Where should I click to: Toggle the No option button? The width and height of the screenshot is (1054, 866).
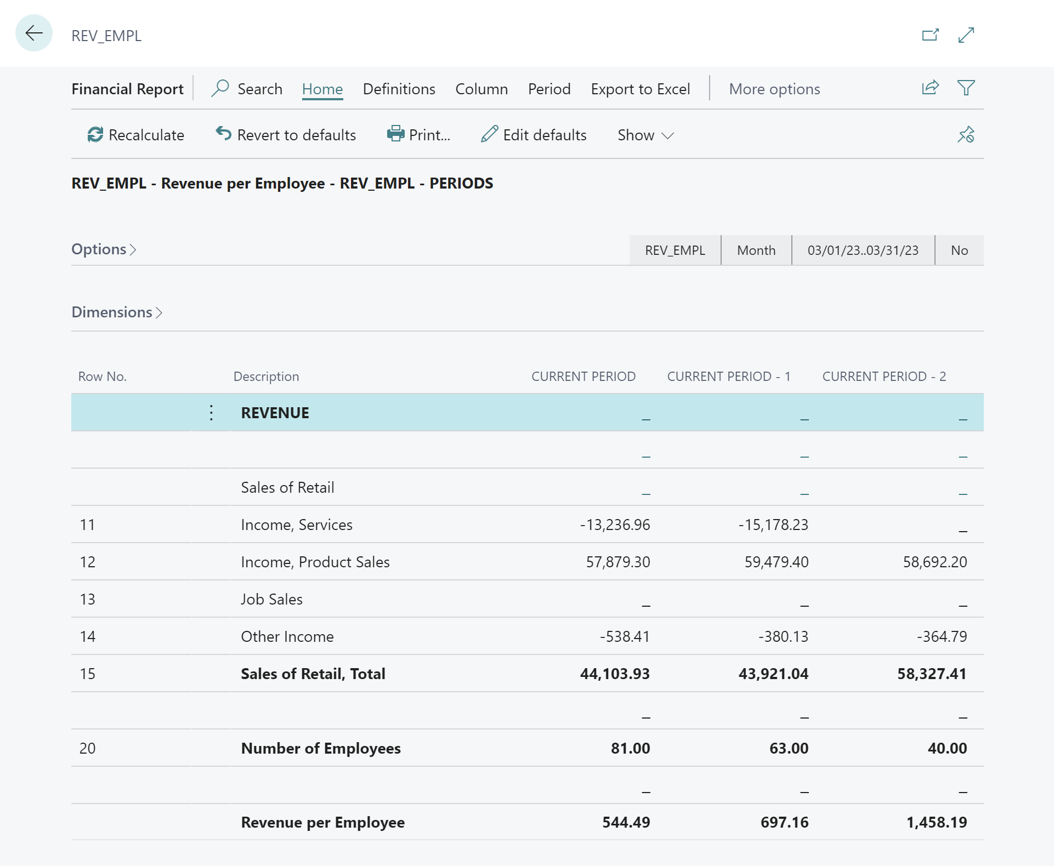[960, 249]
